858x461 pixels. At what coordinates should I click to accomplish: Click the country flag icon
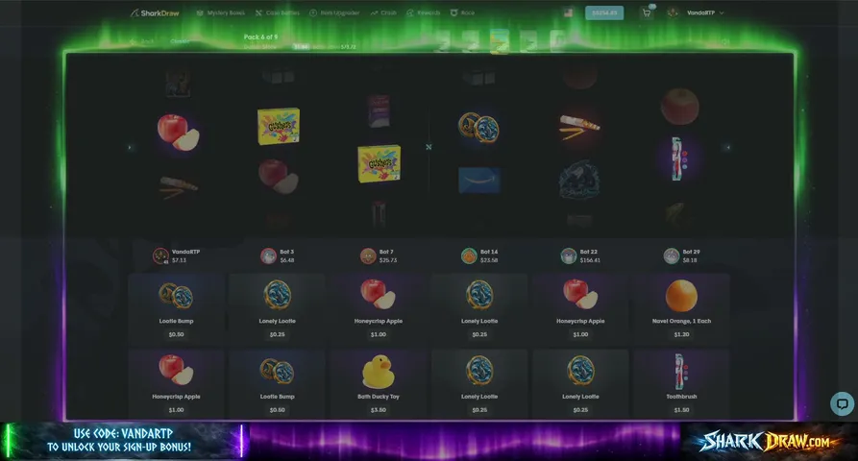(x=568, y=12)
